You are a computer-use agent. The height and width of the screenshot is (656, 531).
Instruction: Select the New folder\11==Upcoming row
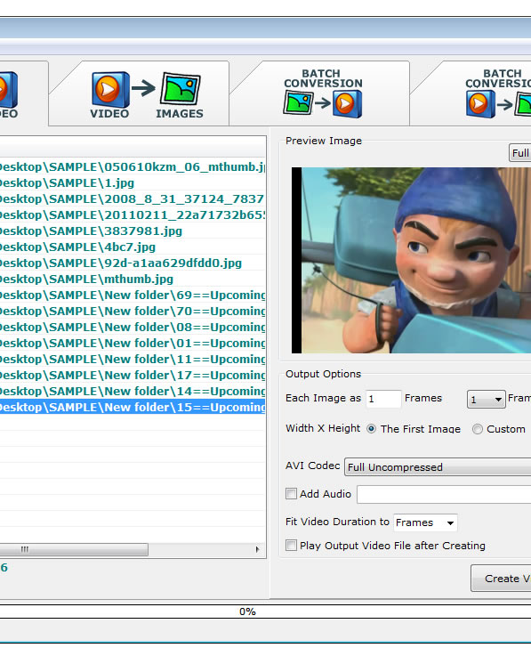point(133,359)
